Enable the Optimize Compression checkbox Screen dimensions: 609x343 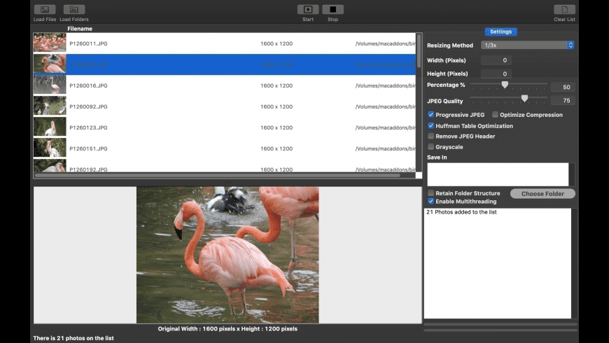pyautogui.click(x=495, y=115)
